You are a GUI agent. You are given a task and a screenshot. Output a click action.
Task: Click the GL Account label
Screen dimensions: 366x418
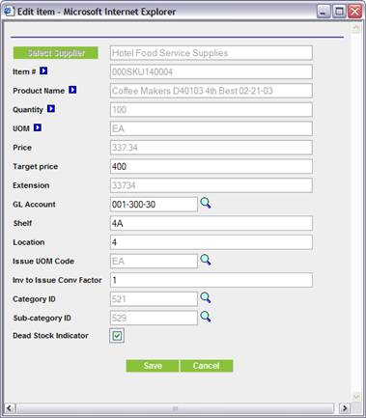point(34,205)
